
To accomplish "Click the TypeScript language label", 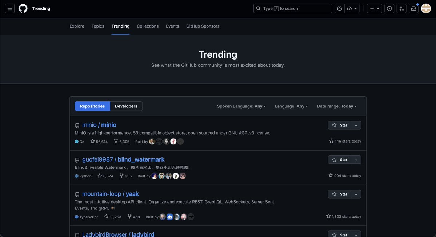I will point(87,217).
